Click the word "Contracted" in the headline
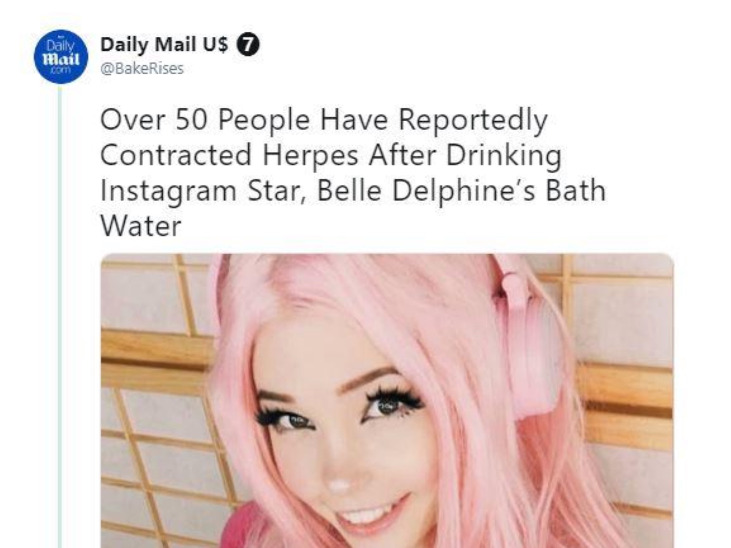Screen dimensions: 731x548 (176, 155)
